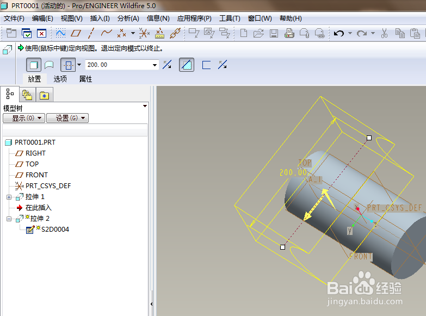Image resolution: width=426 pixels, height=316 pixels.
Task: Click the chain link annotation icon
Action: tap(175, 33)
